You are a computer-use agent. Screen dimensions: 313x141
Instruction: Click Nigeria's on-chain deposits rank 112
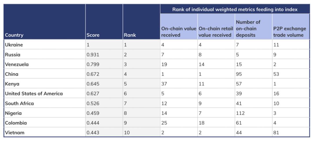(x=240, y=113)
